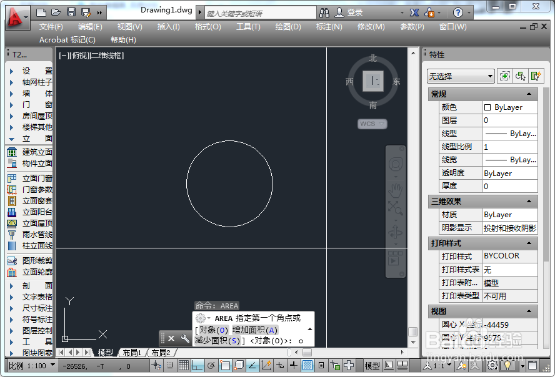The width and height of the screenshot is (555, 377).
Task: Open the 修改(M) menu
Action: pyautogui.click(x=371, y=27)
